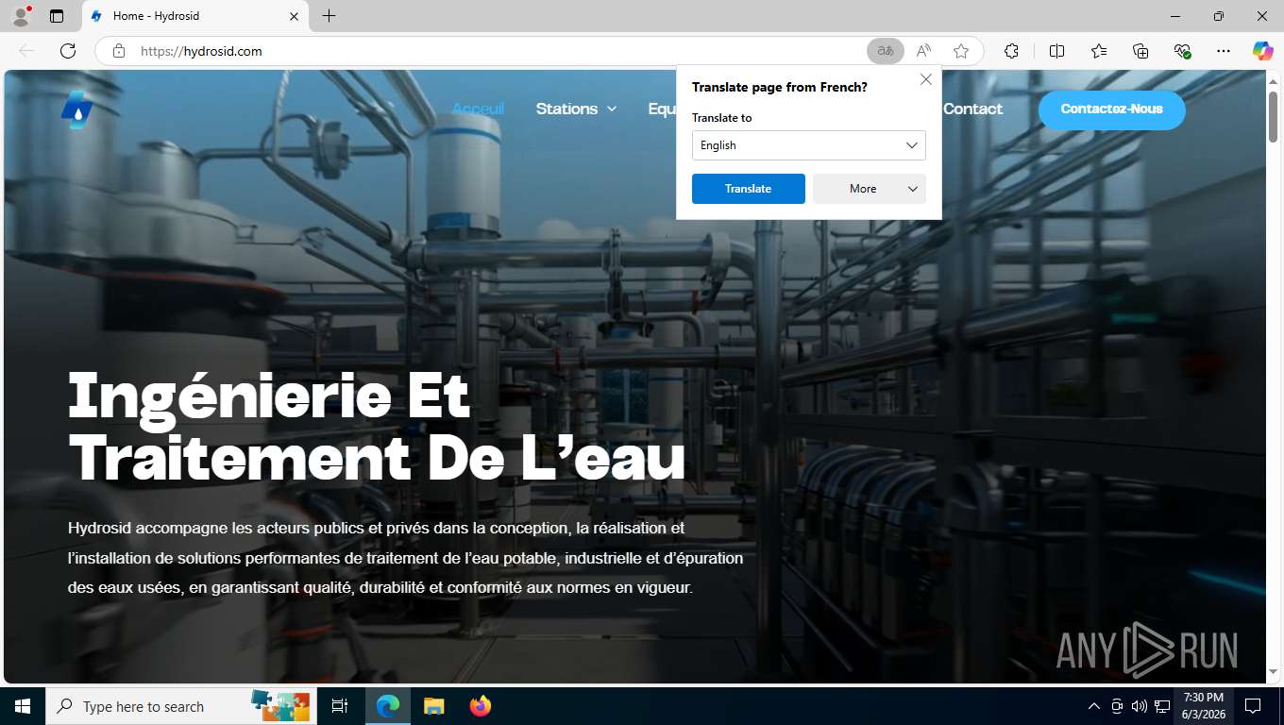This screenshot has height=725, width=1284.
Task: Open the tab actions menu icon
Action: [x=57, y=16]
